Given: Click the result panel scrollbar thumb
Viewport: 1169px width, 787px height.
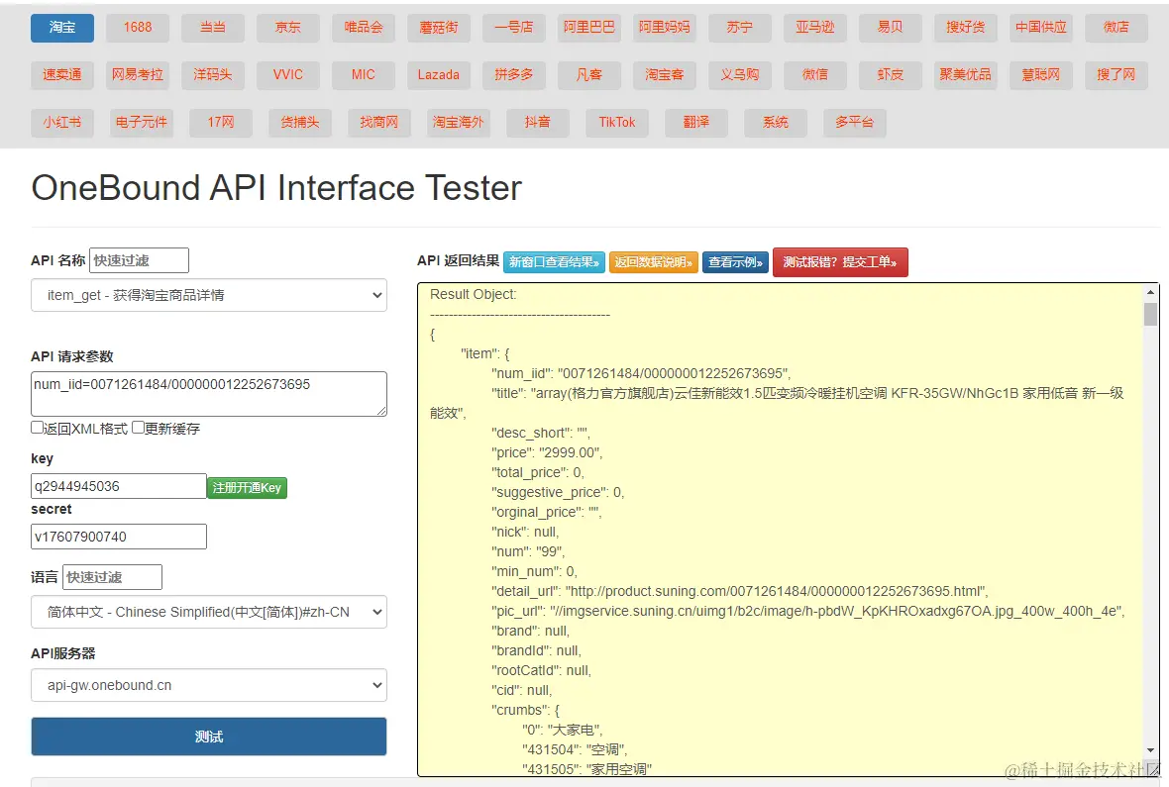Looking at the screenshot, I should (x=1150, y=314).
